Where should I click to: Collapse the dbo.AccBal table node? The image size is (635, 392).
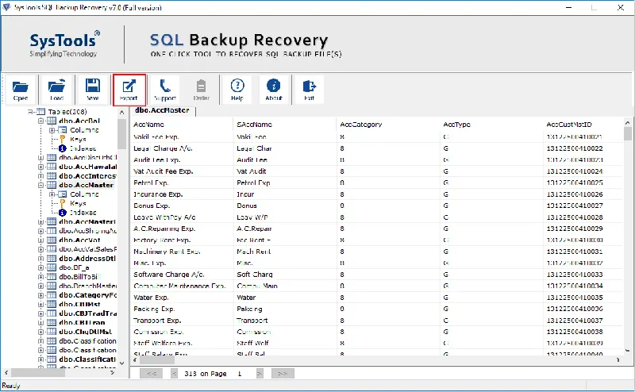(x=41, y=121)
